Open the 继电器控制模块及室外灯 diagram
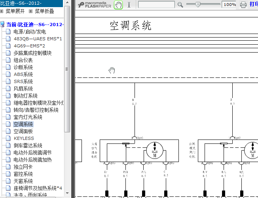 click(x=38, y=103)
